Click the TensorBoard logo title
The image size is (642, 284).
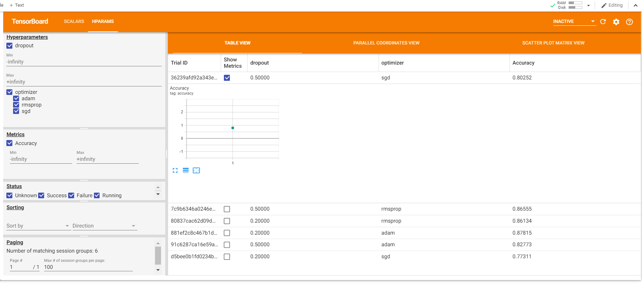[x=30, y=22]
